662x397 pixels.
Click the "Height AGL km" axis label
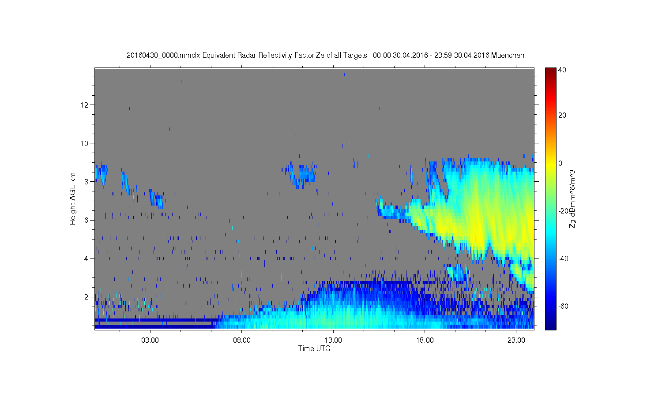73,198
